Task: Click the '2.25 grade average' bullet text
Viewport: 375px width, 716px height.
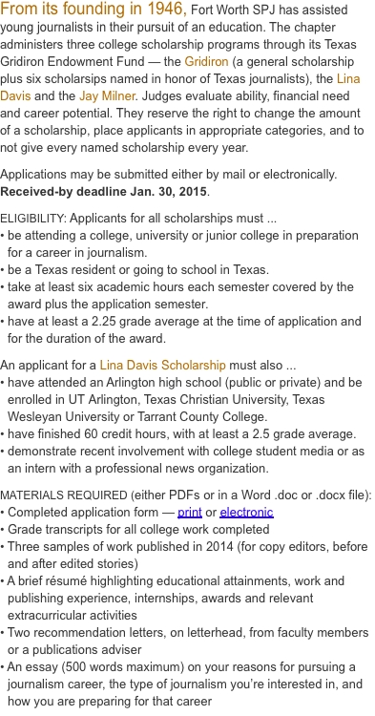Action: pos(181,330)
